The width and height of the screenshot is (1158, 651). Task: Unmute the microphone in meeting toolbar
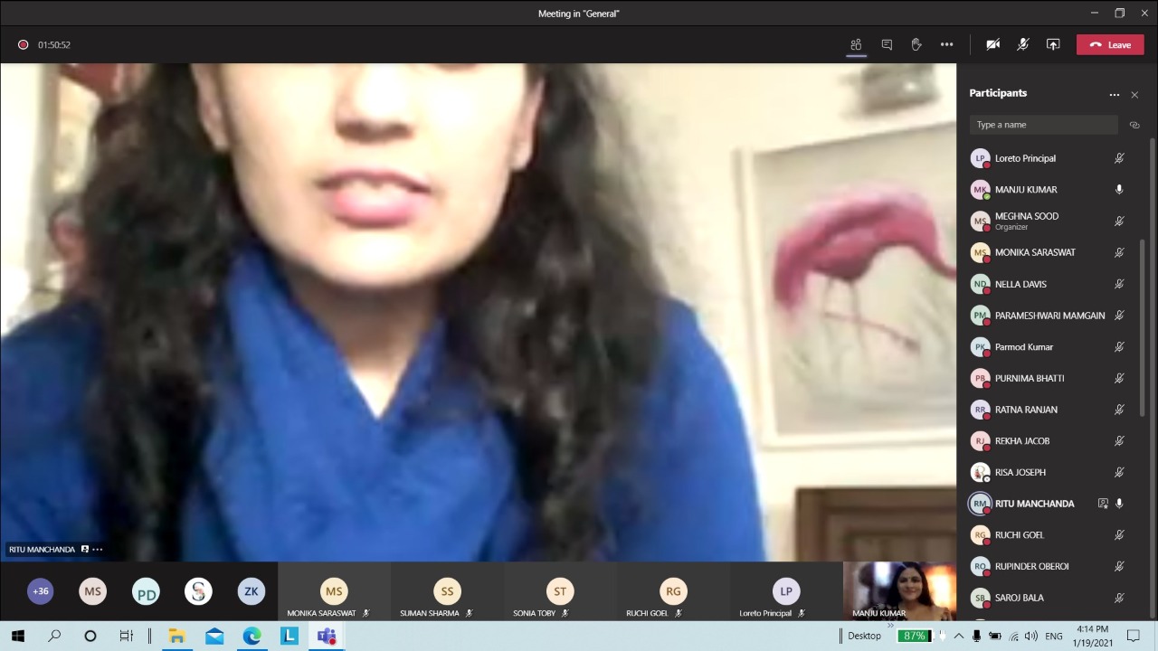pyautogui.click(x=1023, y=44)
